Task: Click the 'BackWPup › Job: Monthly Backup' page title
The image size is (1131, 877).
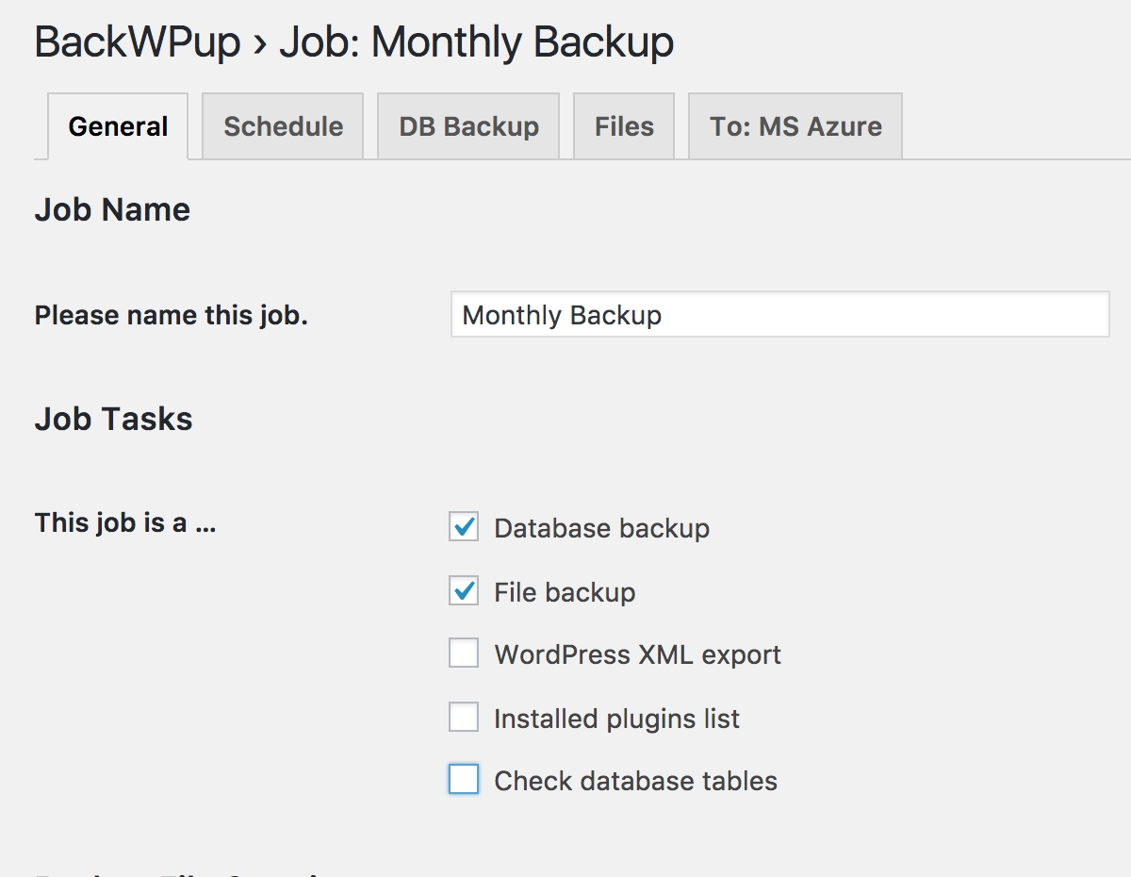Action: pos(354,42)
